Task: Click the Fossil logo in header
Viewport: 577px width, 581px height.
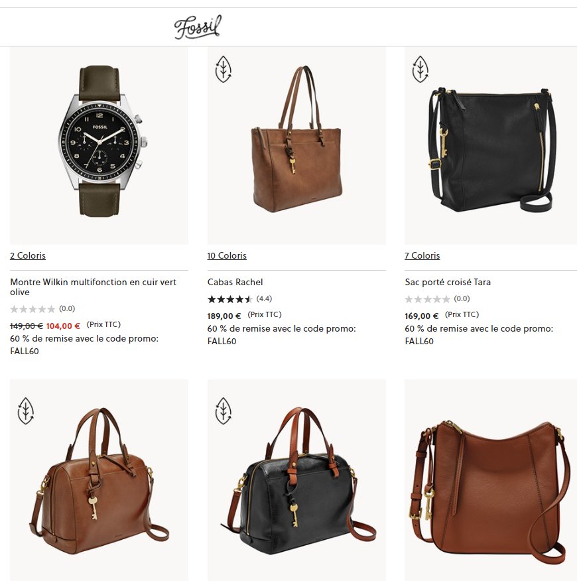Action: point(198,27)
